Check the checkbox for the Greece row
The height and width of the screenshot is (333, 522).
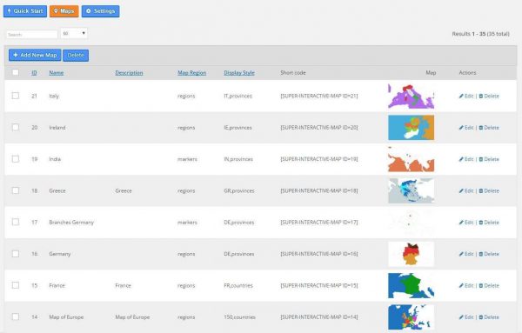tap(16, 190)
